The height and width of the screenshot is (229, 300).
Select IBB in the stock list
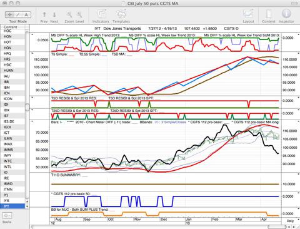tap(12, 82)
